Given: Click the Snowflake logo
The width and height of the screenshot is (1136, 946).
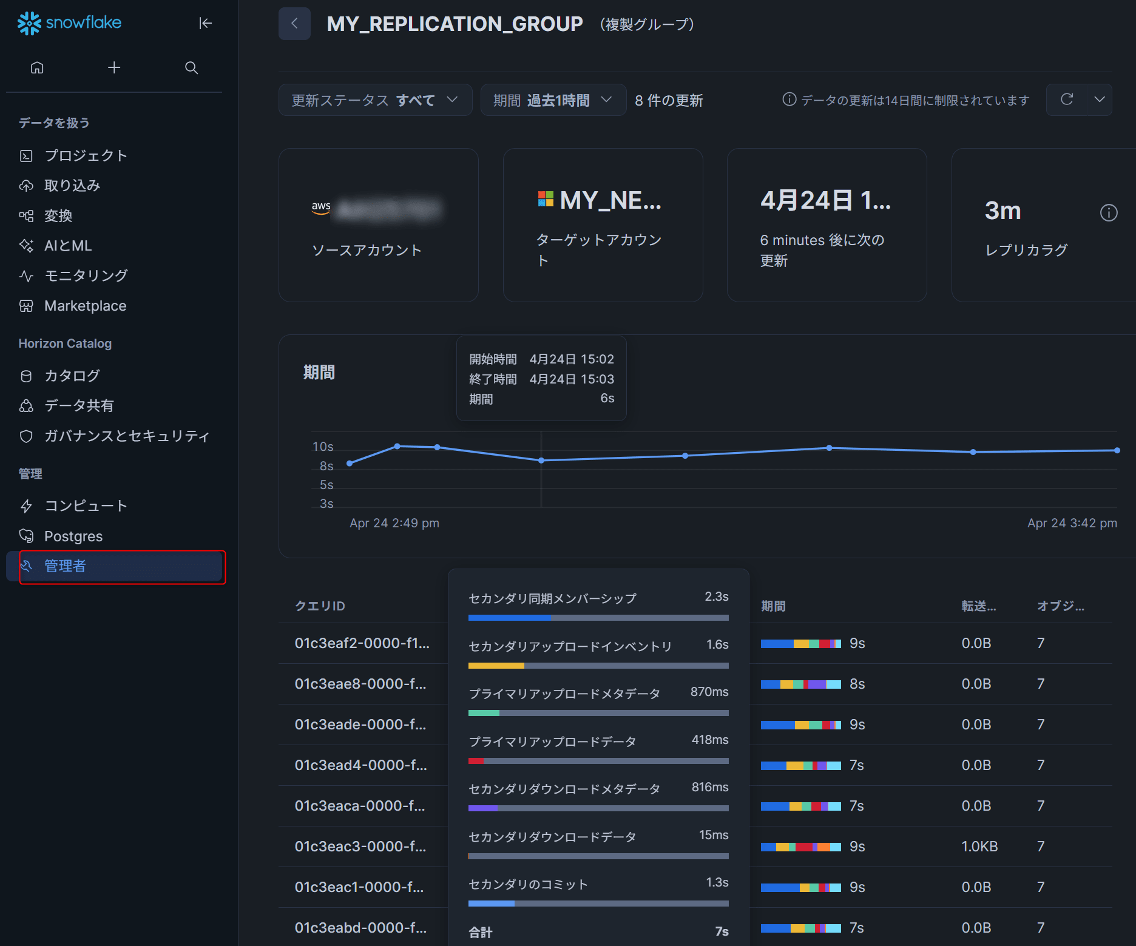Looking at the screenshot, I should (69, 23).
